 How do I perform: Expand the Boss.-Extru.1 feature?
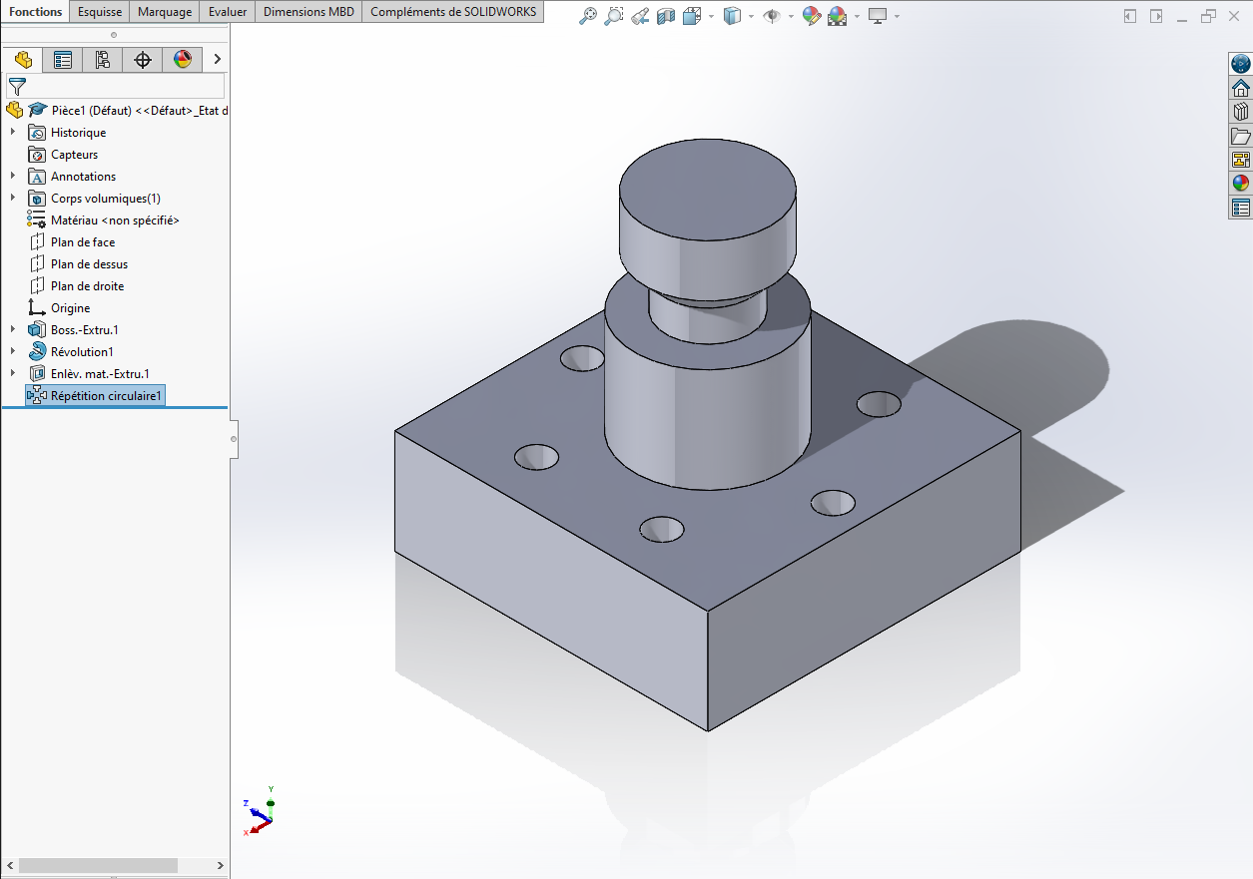click(x=13, y=329)
